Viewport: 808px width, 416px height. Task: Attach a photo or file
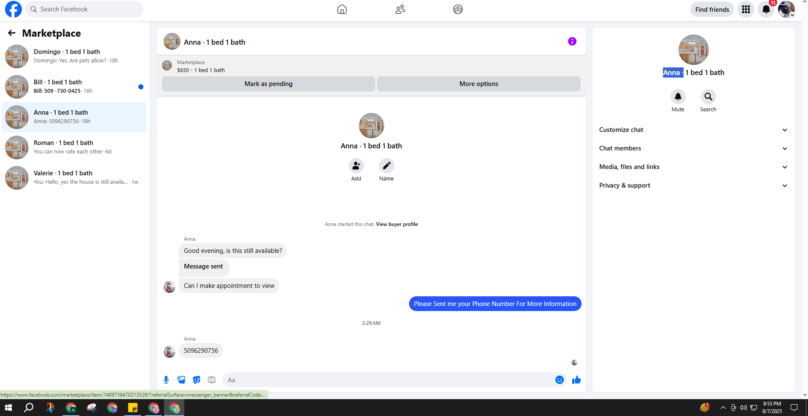[x=181, y=380]
